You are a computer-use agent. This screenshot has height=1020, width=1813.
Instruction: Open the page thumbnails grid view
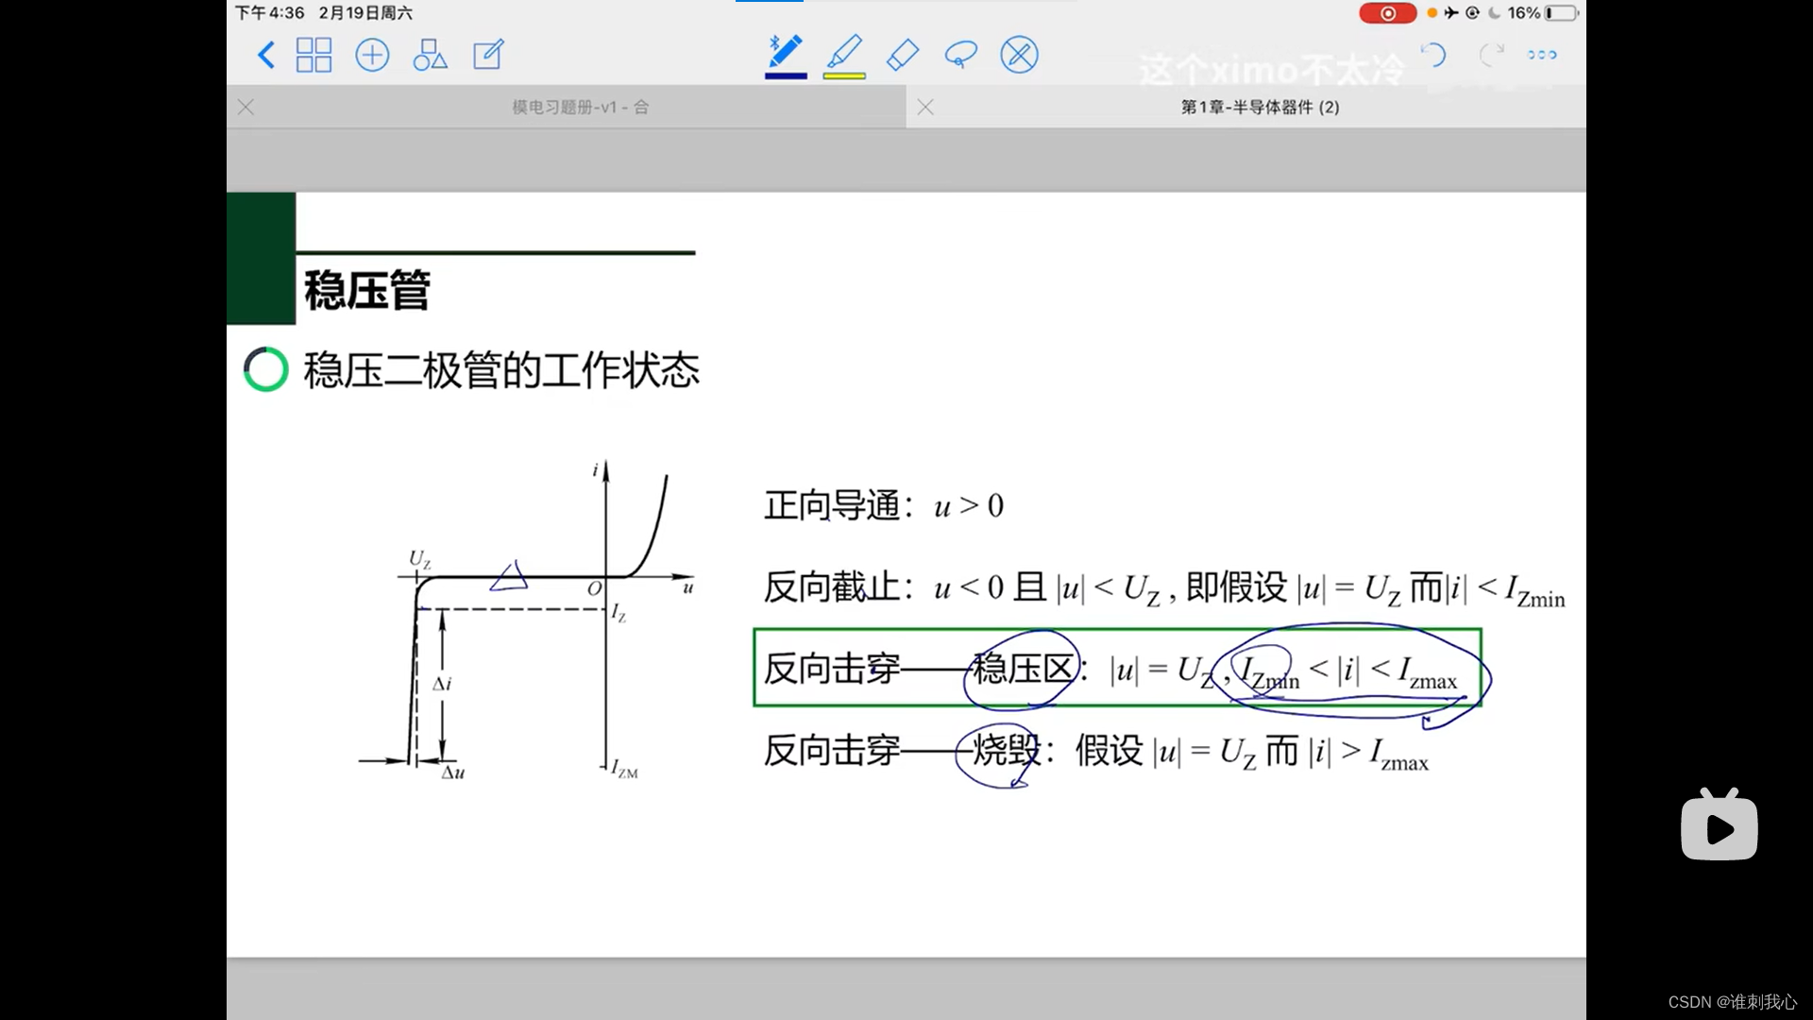click(x=313, y=55)
